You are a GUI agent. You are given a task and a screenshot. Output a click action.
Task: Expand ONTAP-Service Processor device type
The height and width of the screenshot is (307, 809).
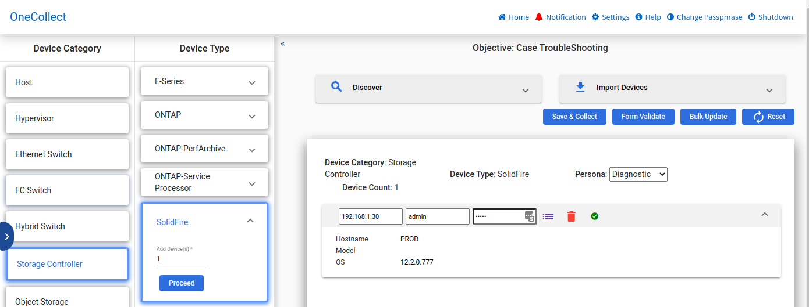pos(252,184)
